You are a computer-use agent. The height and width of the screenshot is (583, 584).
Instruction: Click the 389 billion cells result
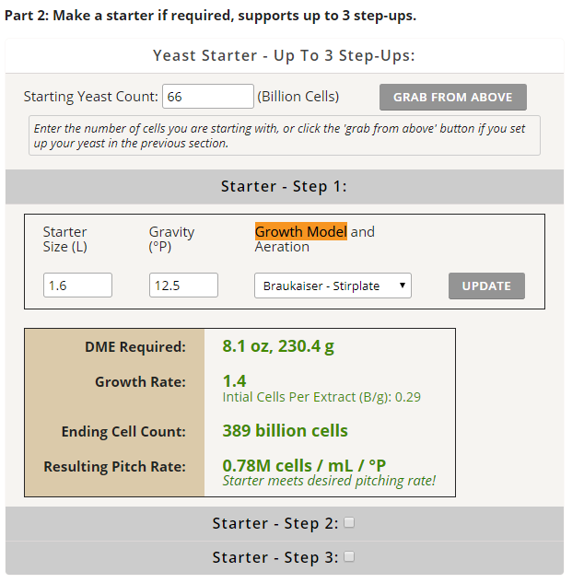tap(285, 430)
